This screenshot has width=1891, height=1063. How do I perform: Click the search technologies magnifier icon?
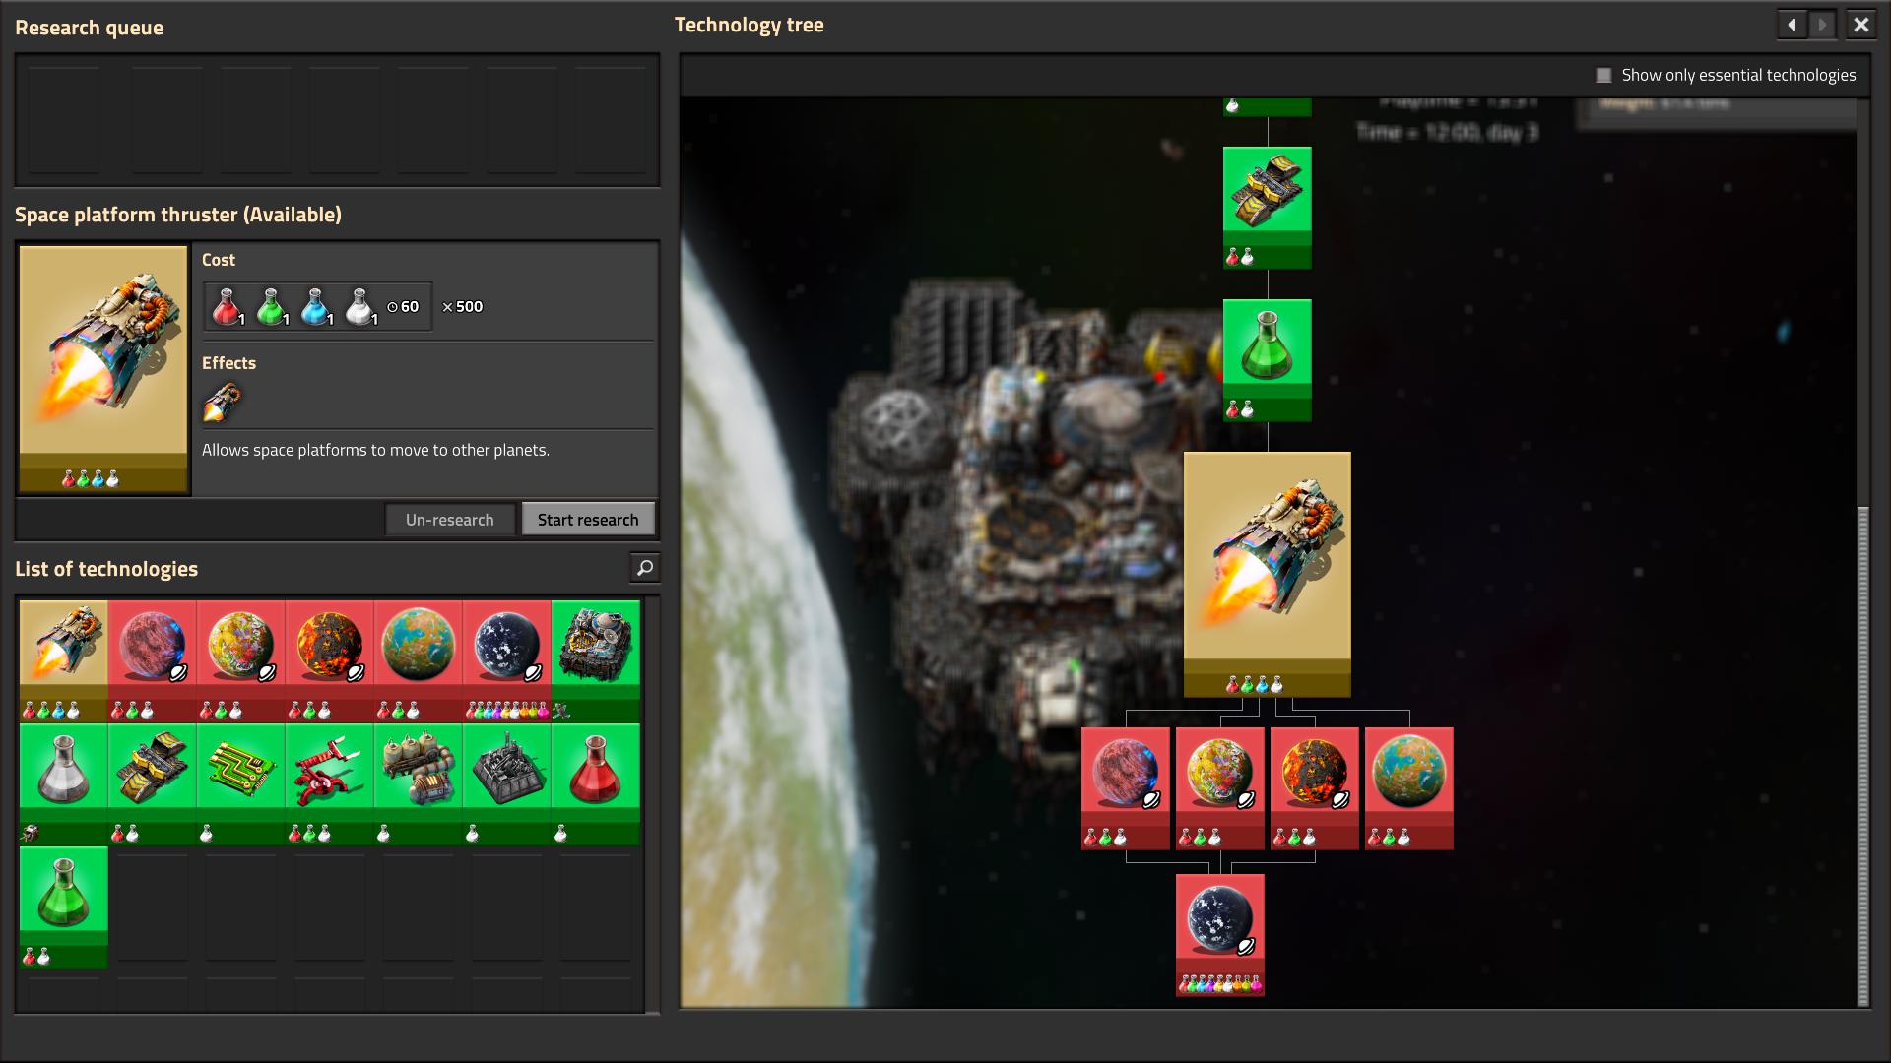(x=644, y=568)
